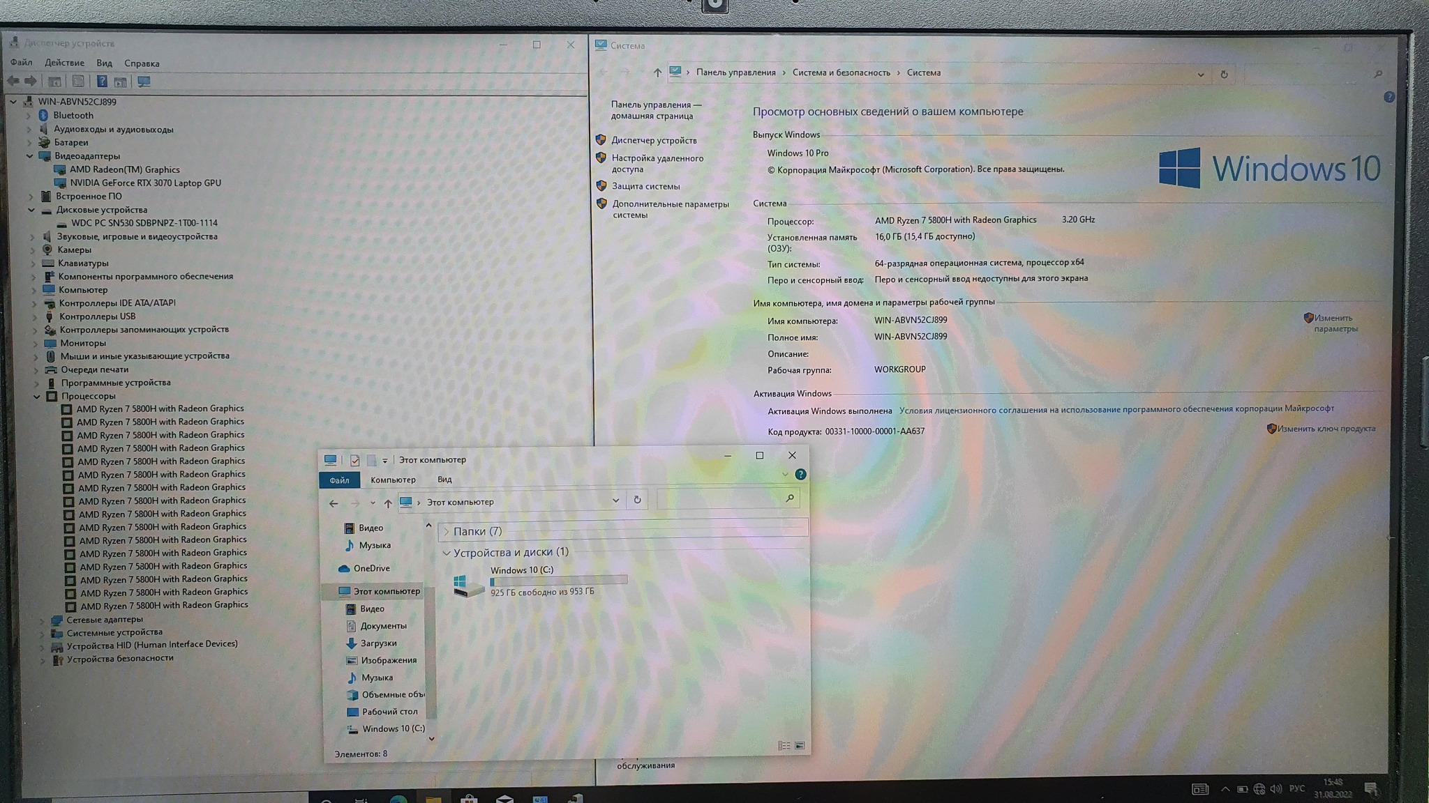The width and height of the screenshot is (1429, 803).
Task: Select the Windows 10 (C:) drive icon
Action: 468,585
